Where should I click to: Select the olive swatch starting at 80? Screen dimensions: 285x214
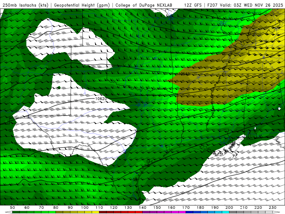[59, 212]
